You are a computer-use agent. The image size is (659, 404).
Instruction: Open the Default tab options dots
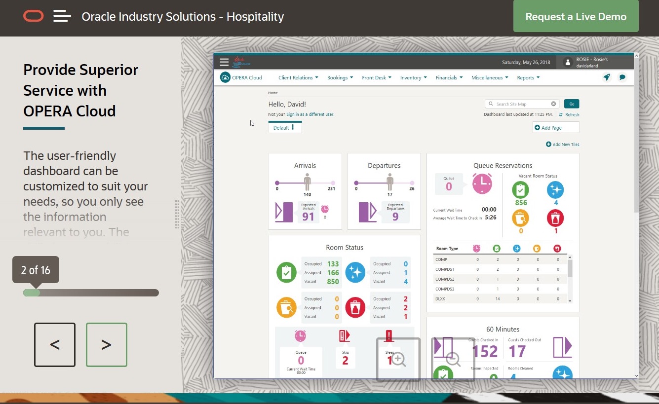pyautogui.click(x=293, y=127)
